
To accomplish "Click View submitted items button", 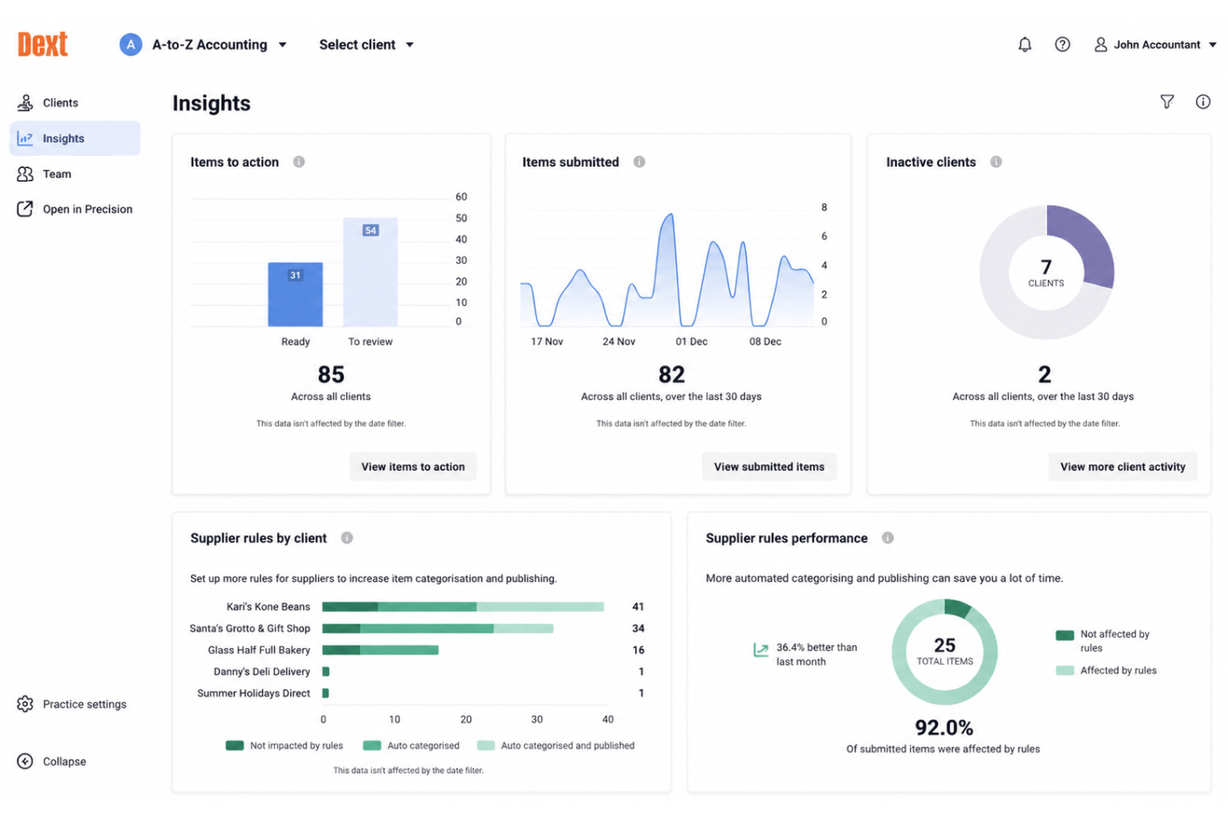I will (x=769, y=467).
